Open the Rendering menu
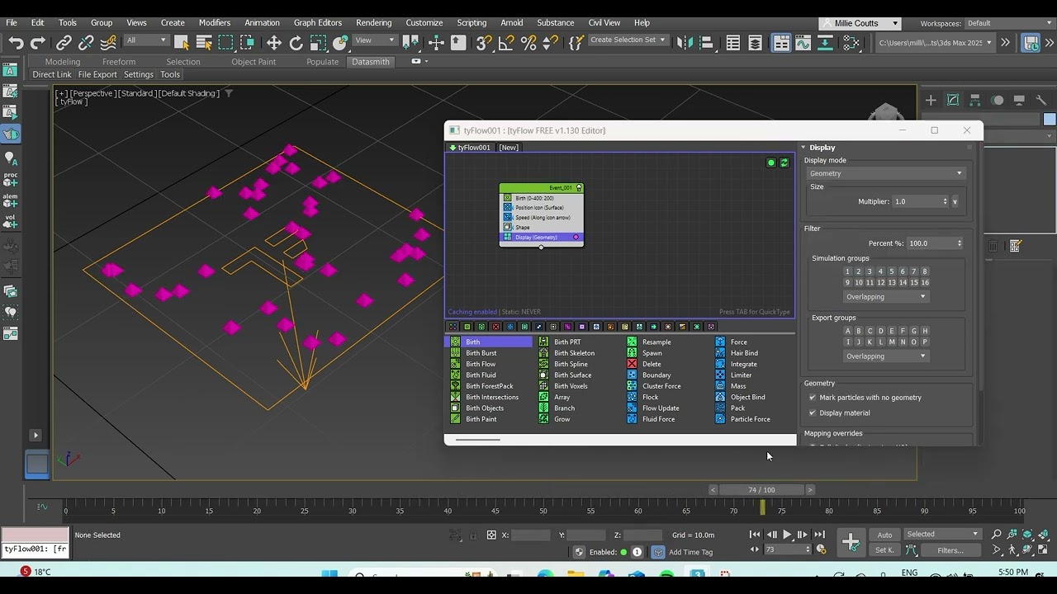 pyautogui.click(x=373, y=22)
